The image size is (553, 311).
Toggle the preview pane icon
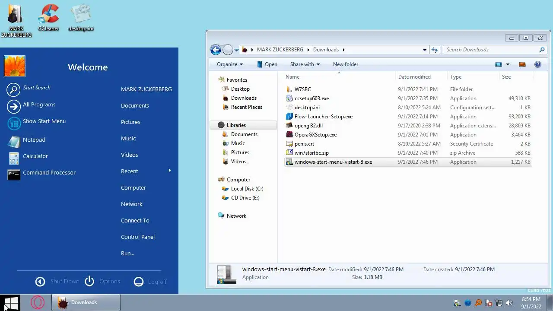[x=522, y=64]
